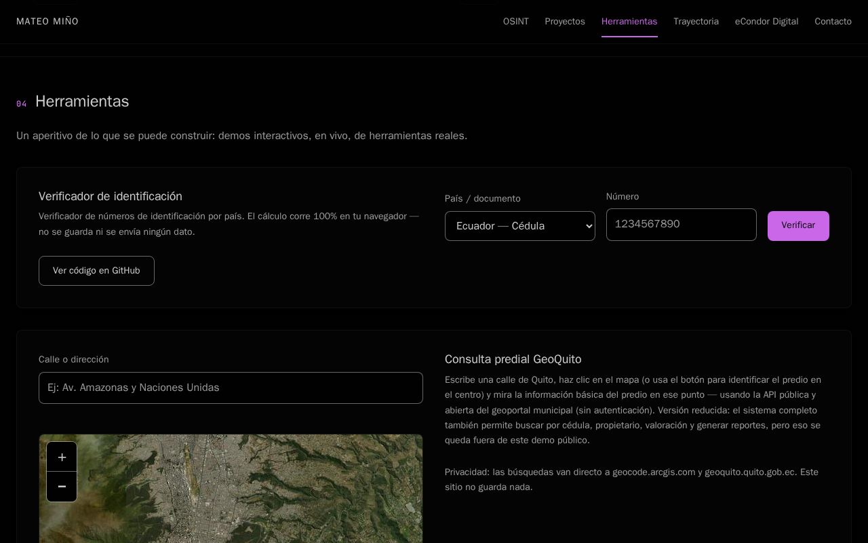Click the Calle o dirección label
Screen dimensions: 868x543
(x=74, y=360)
